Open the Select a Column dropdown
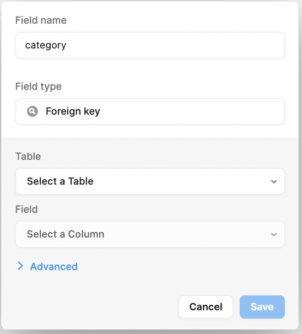The image size is (302, 334). tap(150, 234)
